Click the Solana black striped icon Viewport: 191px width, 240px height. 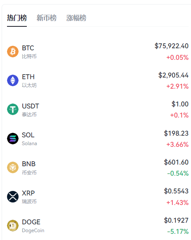click(13, 139)
